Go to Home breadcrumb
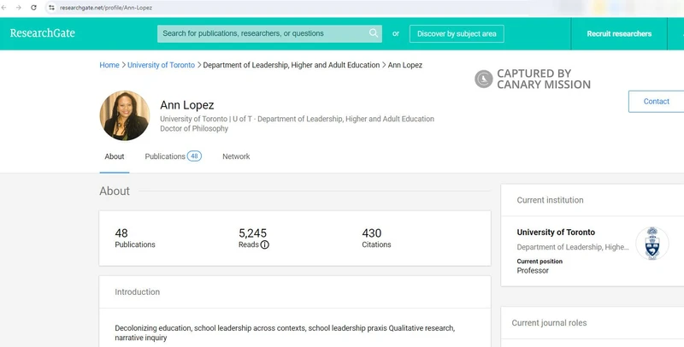The height and width of the screenshot is (347, 684). click(x=109, y=65)
